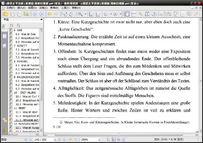Screen dimensions: 203x143
Task: Switch to continuous page layout
Action: coord(114,139)
